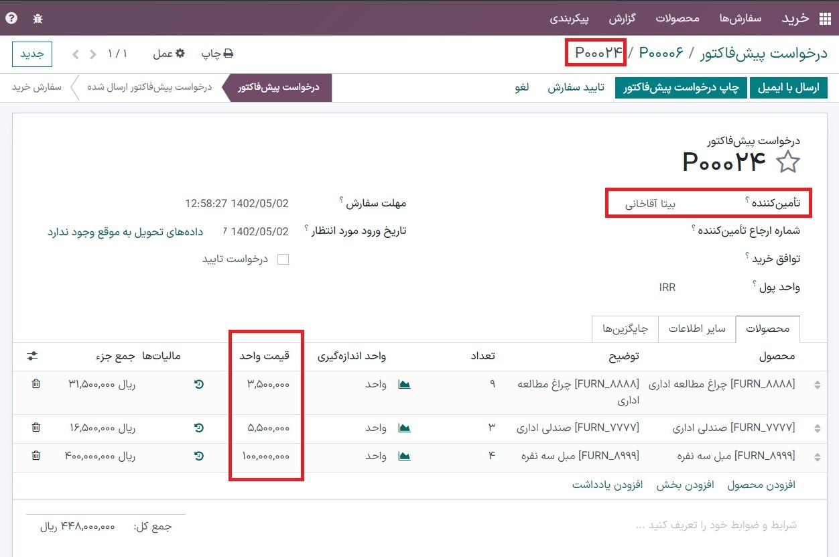Click the tax refresh icon for مبل سه نفره
Image resolution: width=839 pixels, height=557 pixels.
tap(199, 456)
